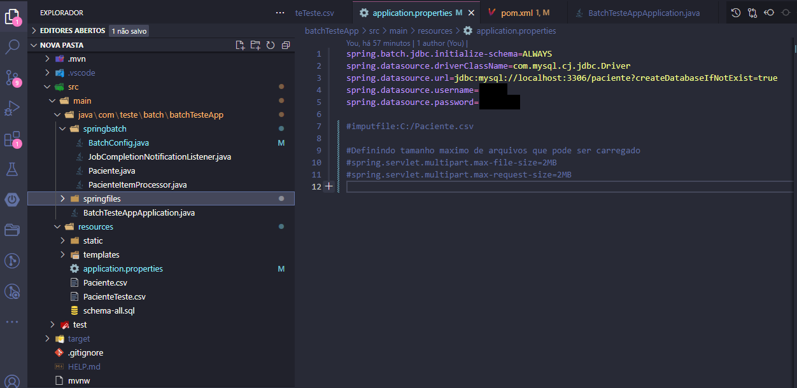Open the mvnw file
797x388 pixels.
click(80, 380)
